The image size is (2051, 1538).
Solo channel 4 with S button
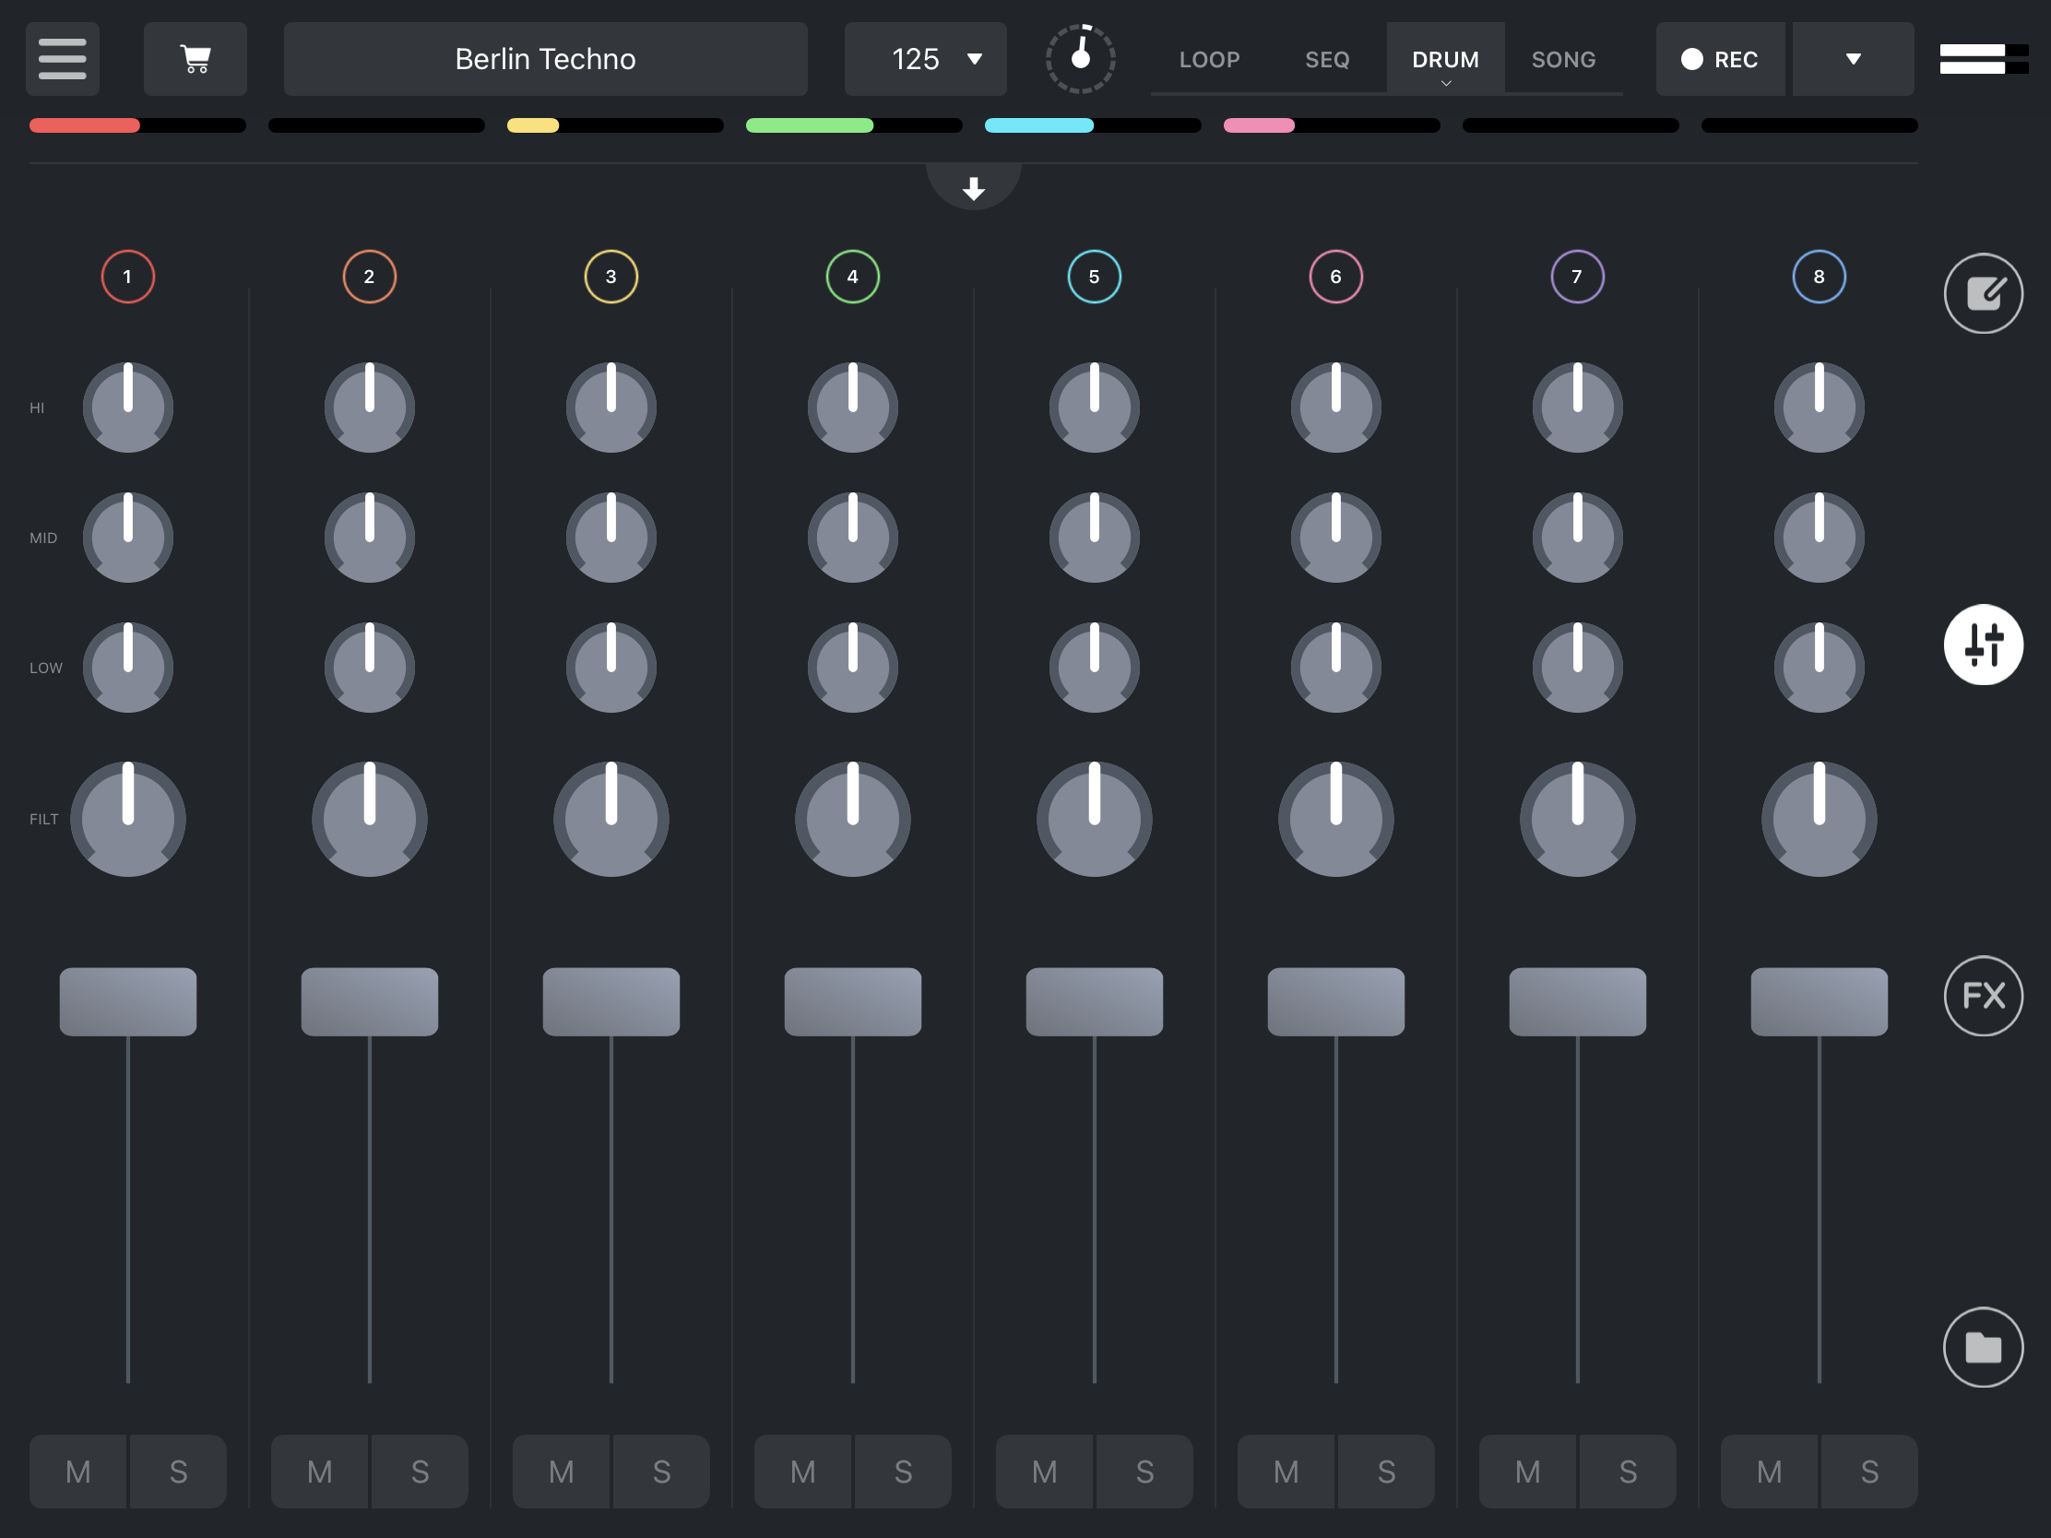902,1472
